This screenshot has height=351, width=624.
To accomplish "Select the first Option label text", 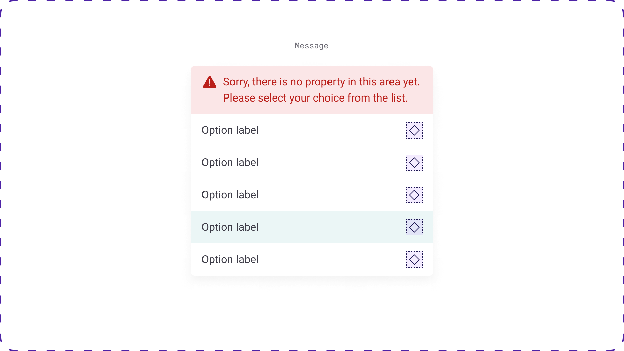I will tap(230, 130).
